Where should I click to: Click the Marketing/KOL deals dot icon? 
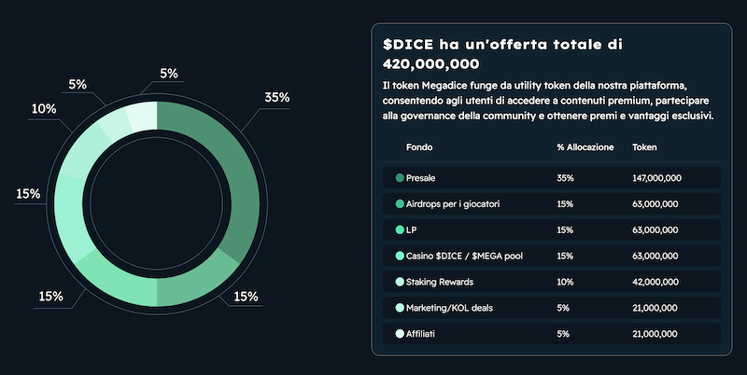(x=400, y=307)
